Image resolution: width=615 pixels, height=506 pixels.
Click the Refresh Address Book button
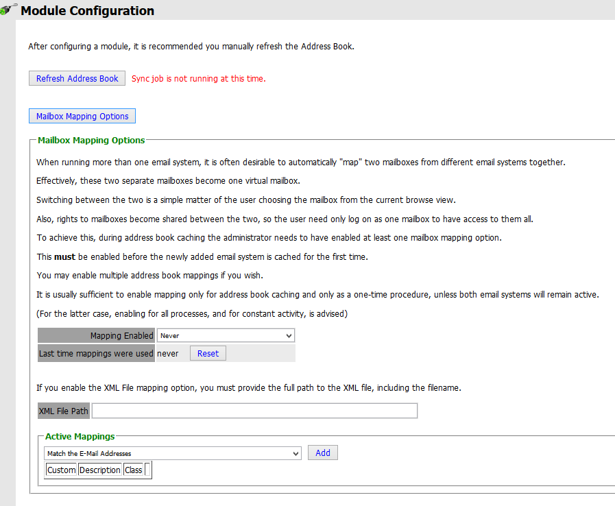[77, 78]
